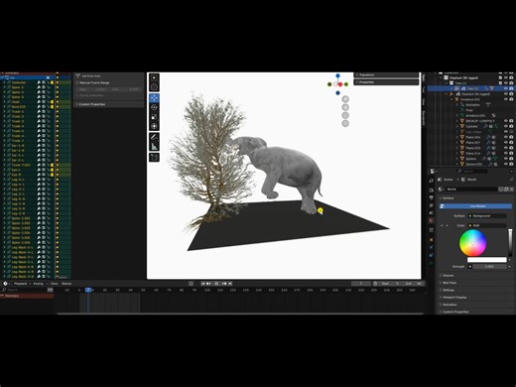Toggle mute checkbox on Trunk-1 channel
The height and width of the screenshot is (387, 516).
tap(44, 111)
